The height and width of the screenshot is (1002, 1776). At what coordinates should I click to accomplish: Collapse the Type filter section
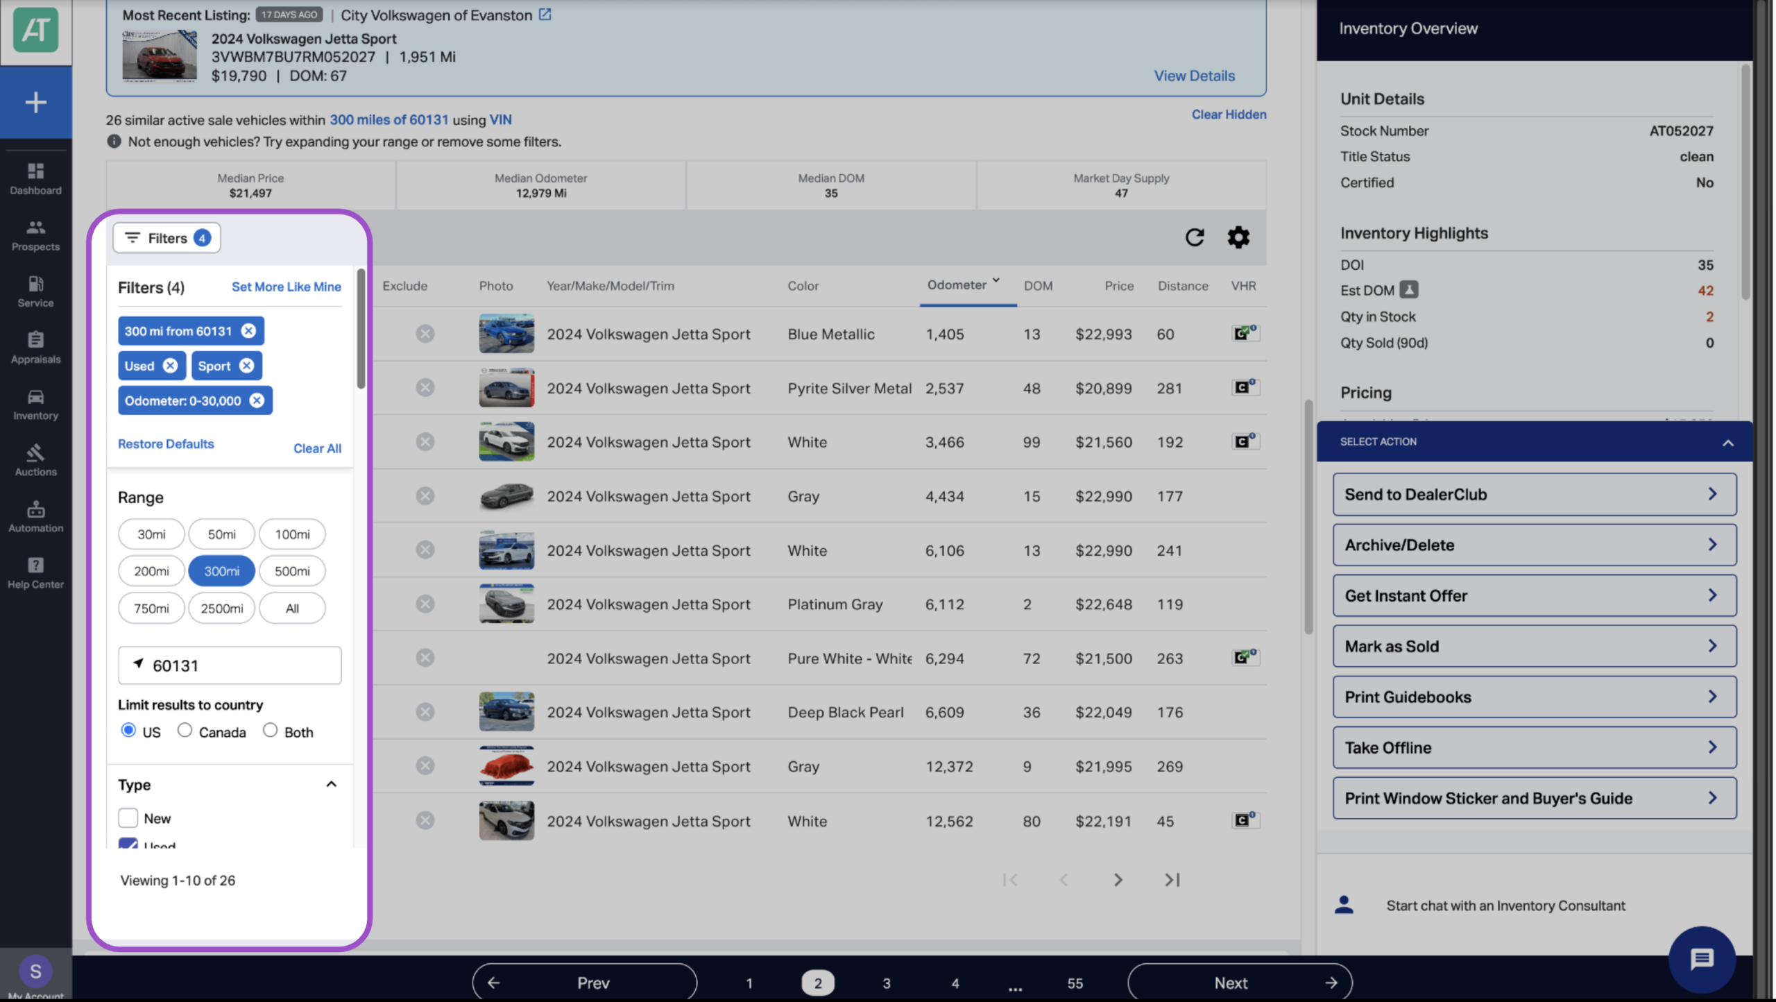tap(331, 784)
